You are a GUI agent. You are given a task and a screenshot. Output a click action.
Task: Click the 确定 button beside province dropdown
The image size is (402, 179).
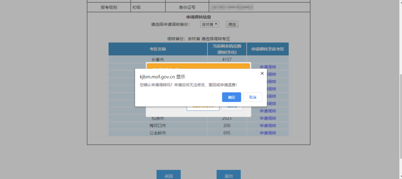(232, 24)
